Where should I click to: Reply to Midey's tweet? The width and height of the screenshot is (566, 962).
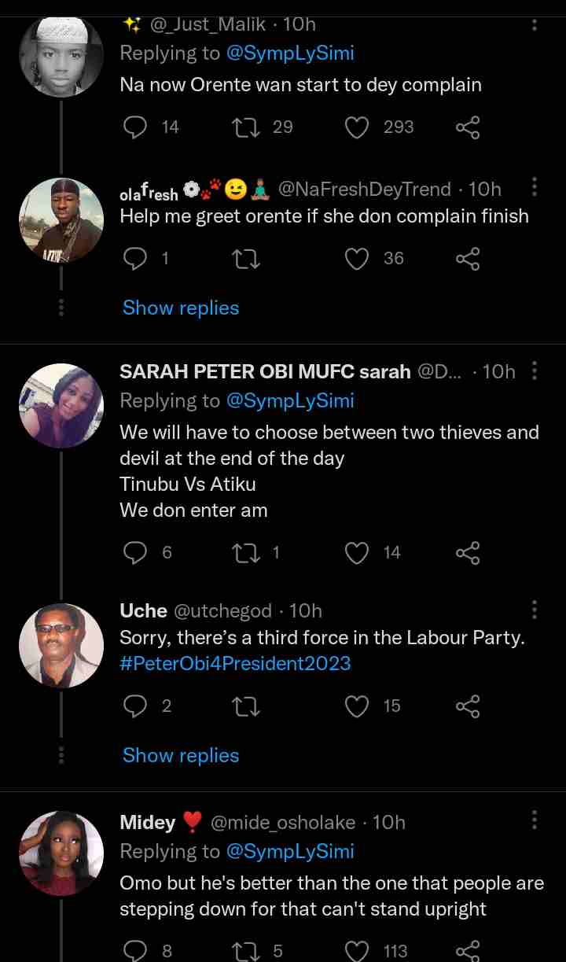point(136,951)
